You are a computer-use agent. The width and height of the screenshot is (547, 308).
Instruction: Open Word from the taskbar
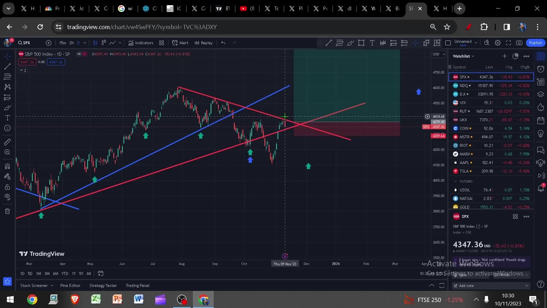click(x=138, y=299)
